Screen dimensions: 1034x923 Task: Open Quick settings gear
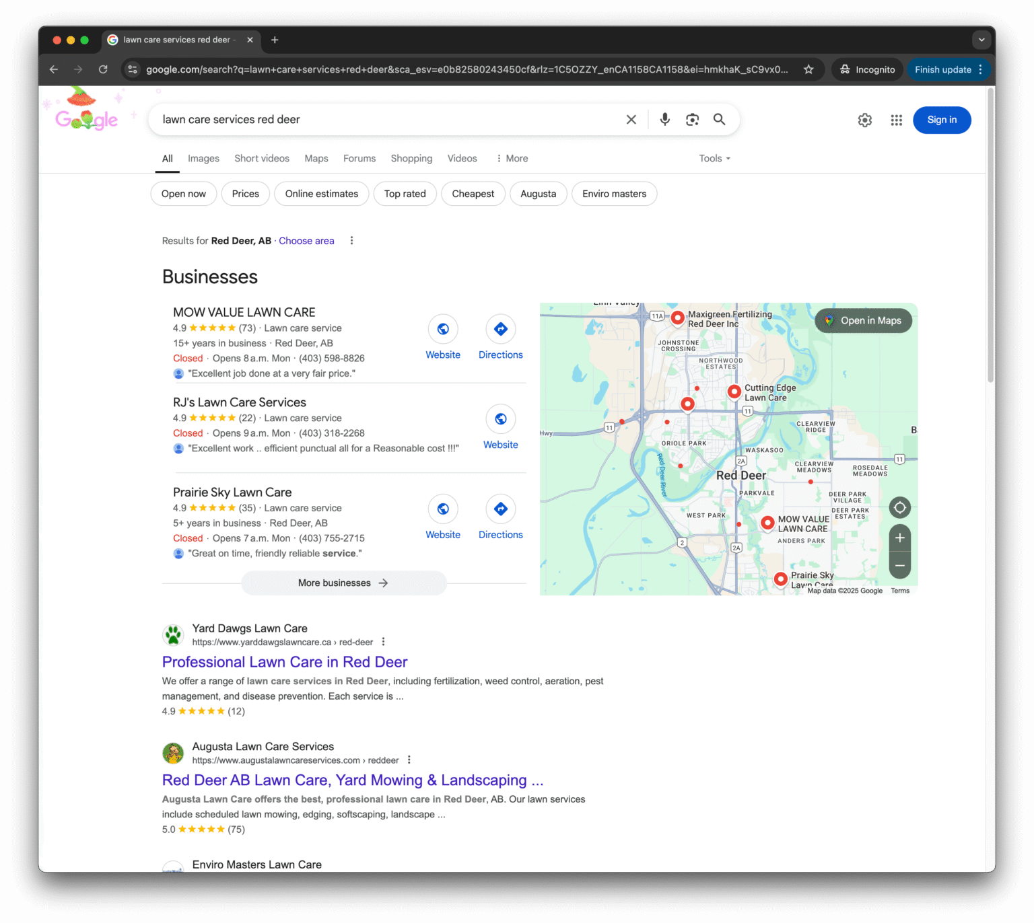[864, 120]
